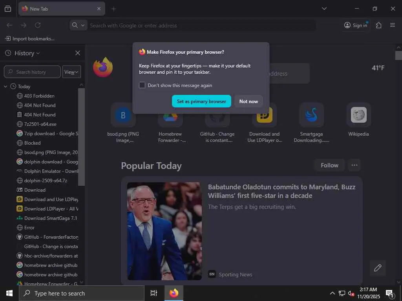
Task: Click the Follow button for Popular Today
Action: [x=329, y=165]
